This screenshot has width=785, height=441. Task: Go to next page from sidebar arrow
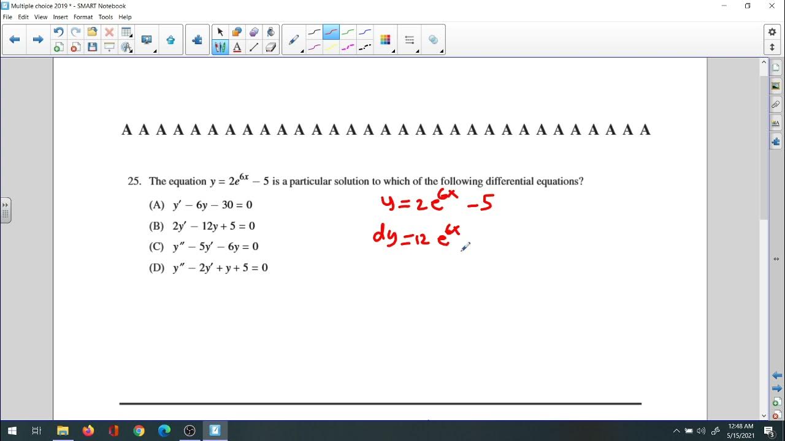(x=777, y=389)
